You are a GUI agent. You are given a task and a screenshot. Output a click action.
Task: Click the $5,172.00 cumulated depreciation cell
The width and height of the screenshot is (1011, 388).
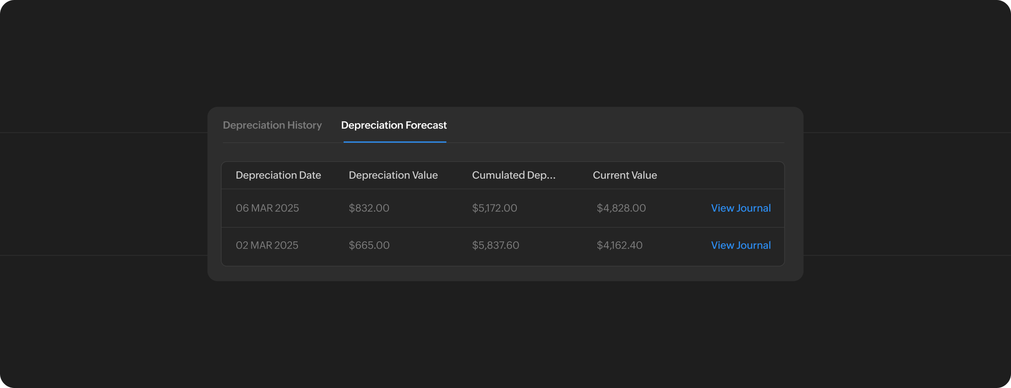click(x=494, y=208)
